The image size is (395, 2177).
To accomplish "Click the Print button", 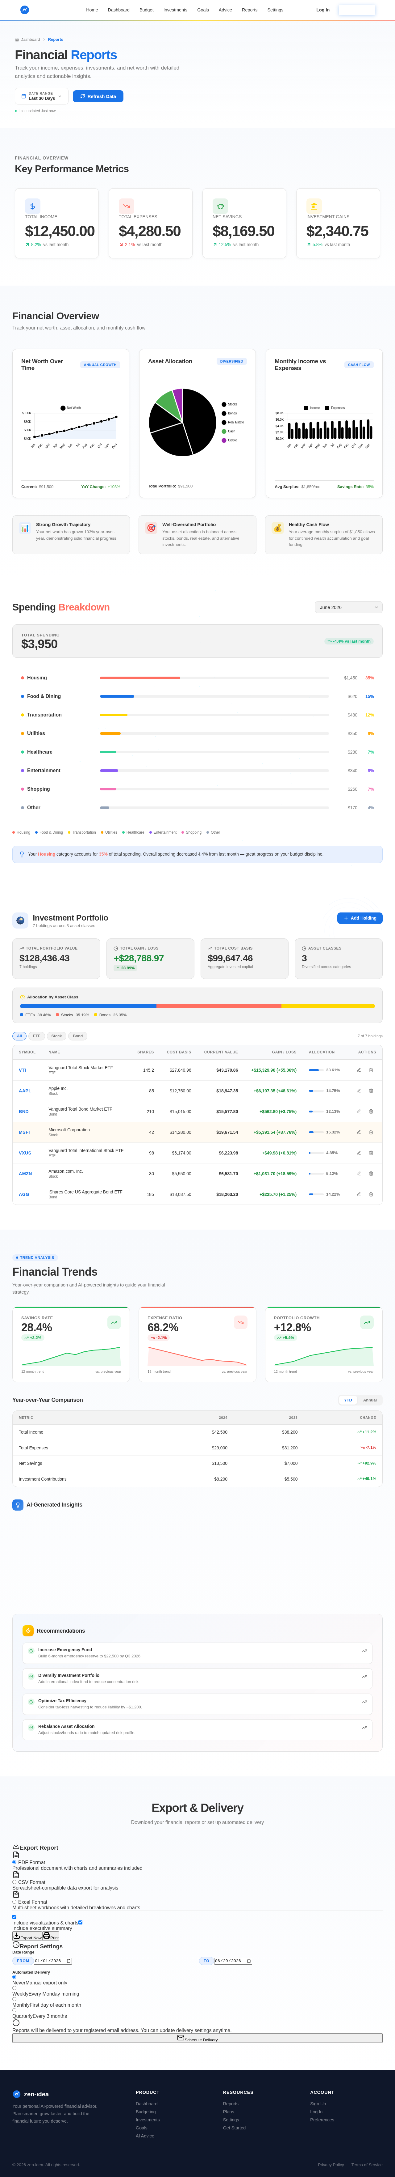I will tap(51, 1936).
